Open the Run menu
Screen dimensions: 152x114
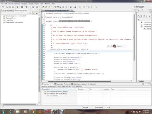pos(42,4)
